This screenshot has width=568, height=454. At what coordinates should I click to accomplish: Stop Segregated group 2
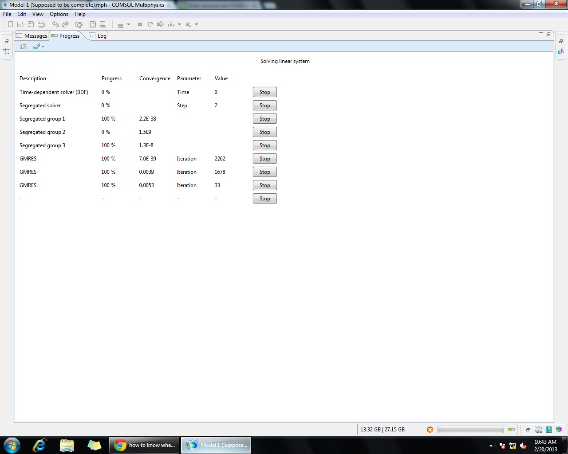click(x=264, y=132)
